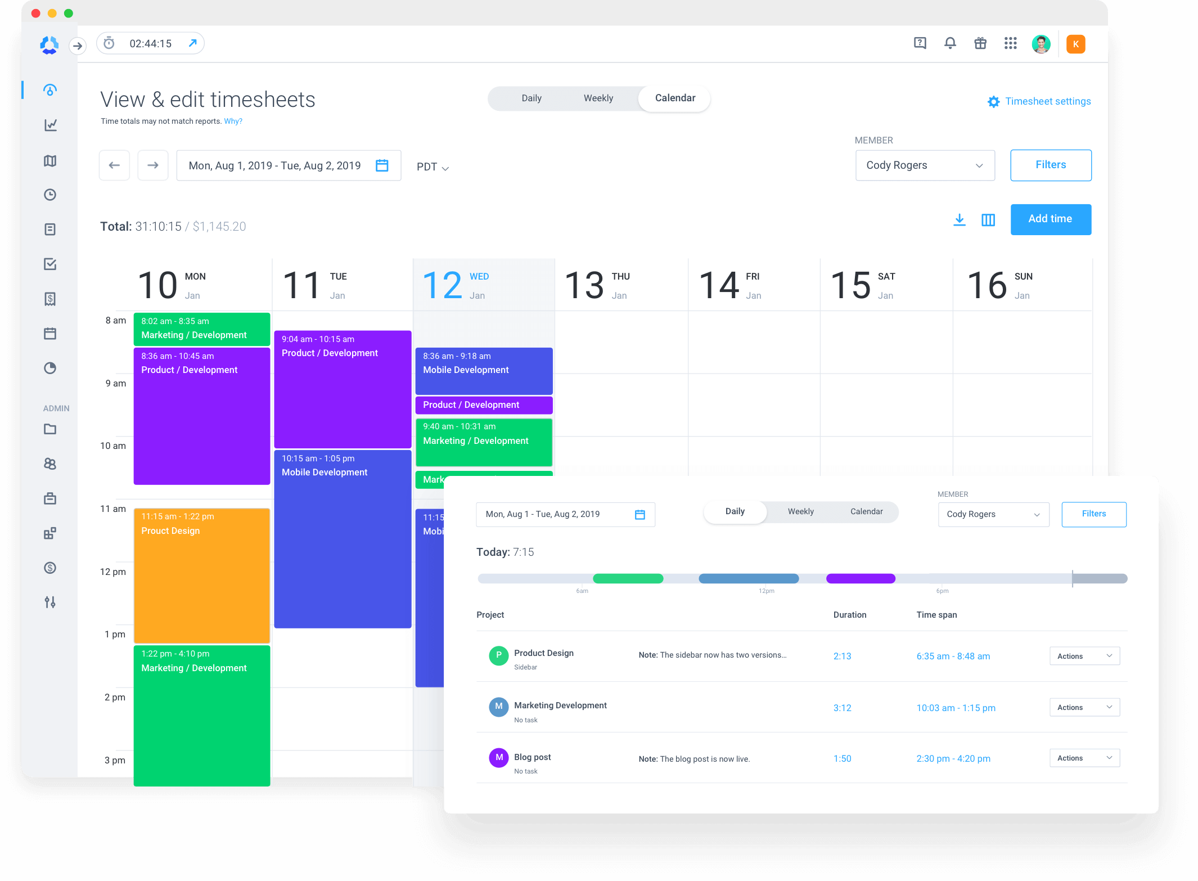Open the Cody Rogers member dropdown
Screen dimensions: 1198x881
[925, 165]
